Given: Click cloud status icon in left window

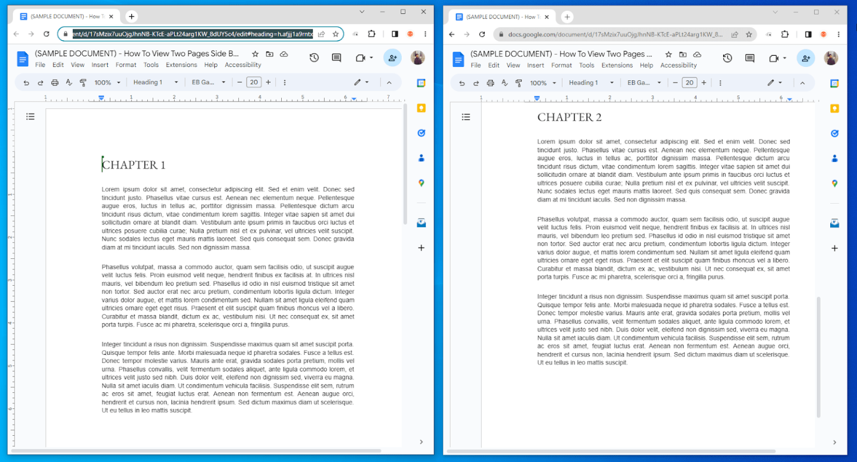Looking at the screenshot, I should tap(284, 54).
